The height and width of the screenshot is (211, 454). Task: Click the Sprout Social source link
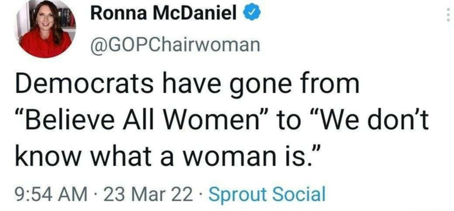267,194
